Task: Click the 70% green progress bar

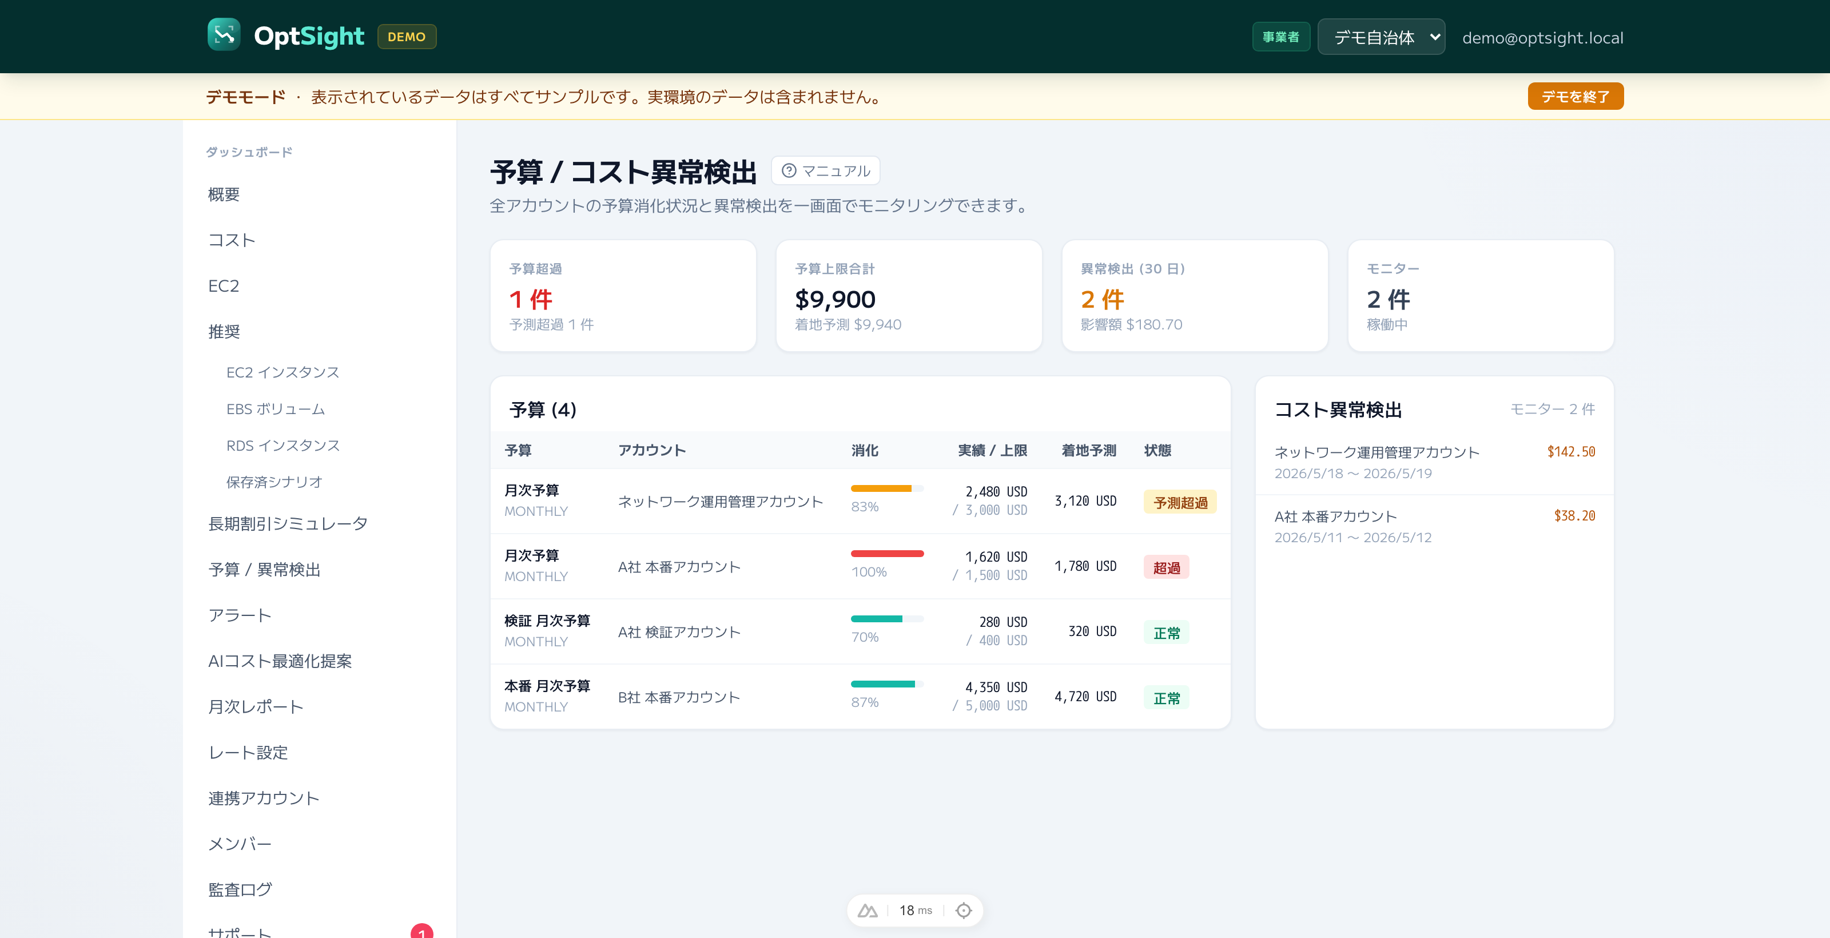Action: click(888, 619)
